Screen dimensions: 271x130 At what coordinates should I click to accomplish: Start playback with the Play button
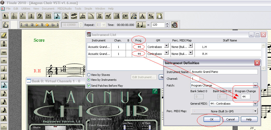[37, 25]
